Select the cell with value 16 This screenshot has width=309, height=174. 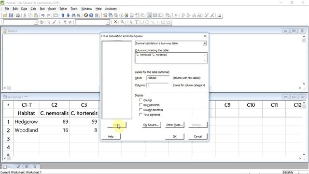[x=54, y=130]
